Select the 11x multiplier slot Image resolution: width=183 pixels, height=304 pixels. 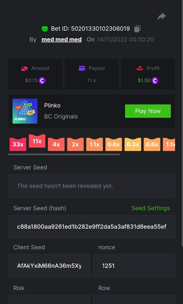pos(37,141)
